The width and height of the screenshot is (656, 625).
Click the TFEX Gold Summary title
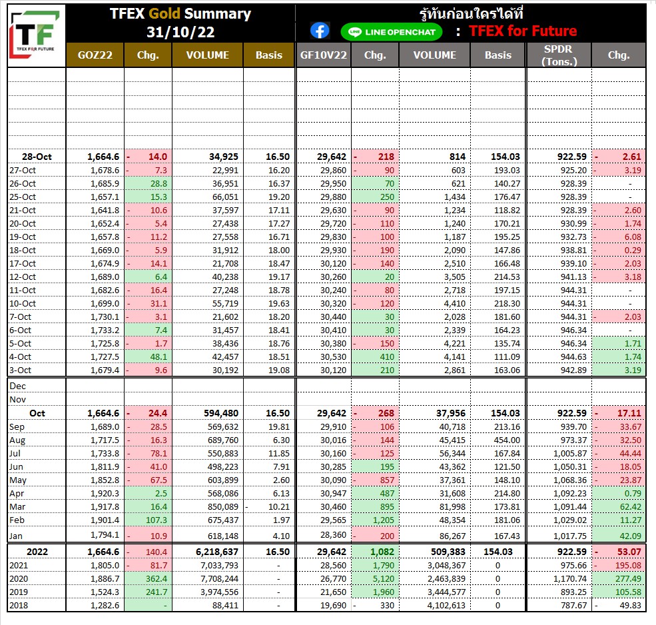180,14
